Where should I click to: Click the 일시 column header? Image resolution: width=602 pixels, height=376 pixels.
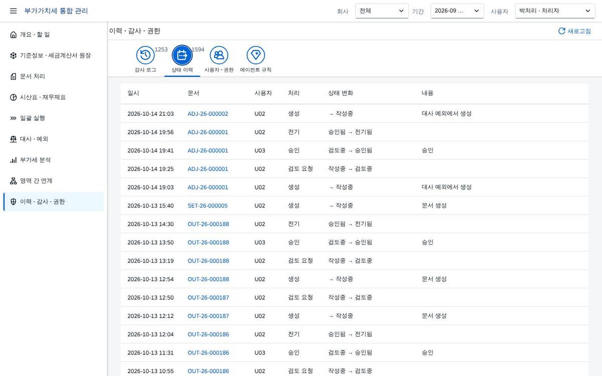click(x=133, y=93)
